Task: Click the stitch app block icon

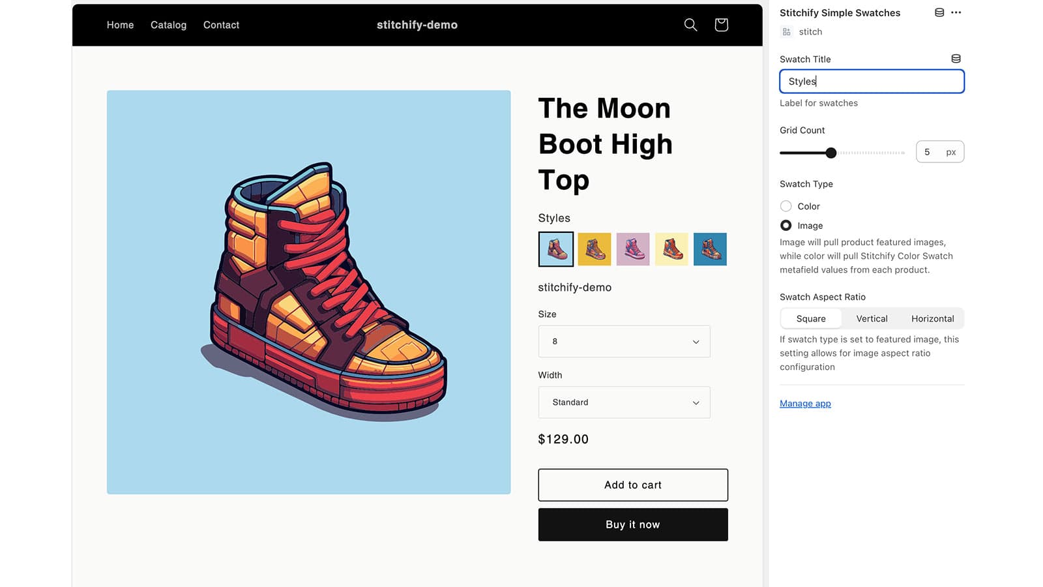Action: 787,32
